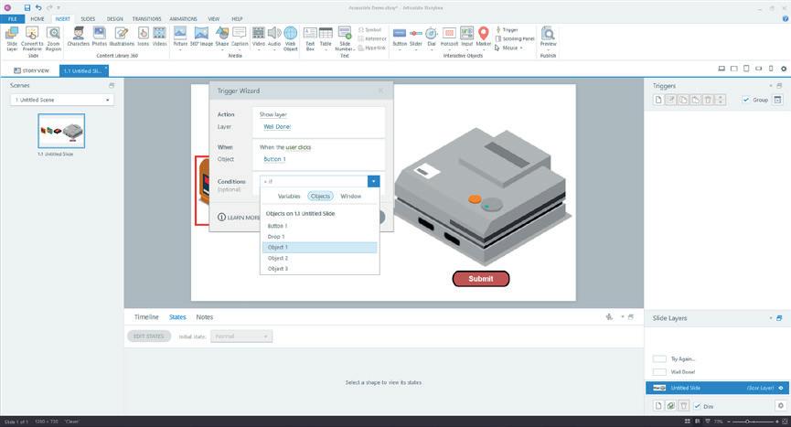Screen dimensions: 791x427
Task: Insert a new Slide Layer
Action: [12, 38]
